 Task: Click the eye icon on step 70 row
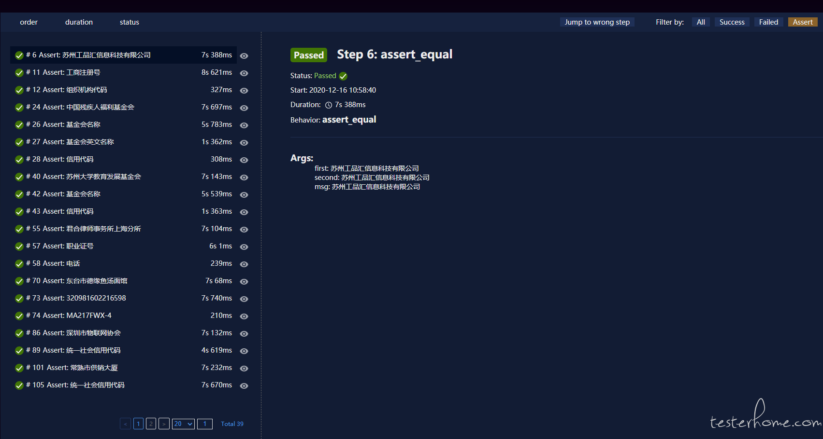(x=244, y=282)
